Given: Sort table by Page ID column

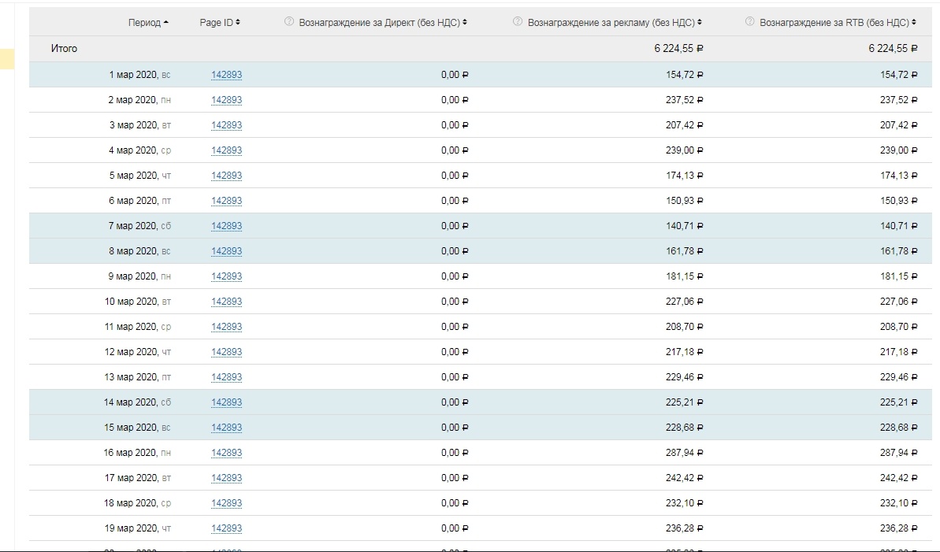Looking at the screenshot, I should pyautogui.click(x=219, y=22).
